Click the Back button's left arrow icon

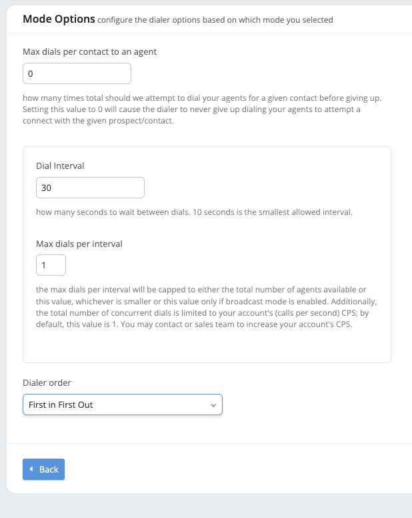click(31, 469)
